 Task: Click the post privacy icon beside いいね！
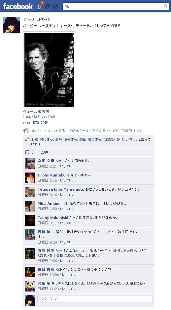coord(26,131)
